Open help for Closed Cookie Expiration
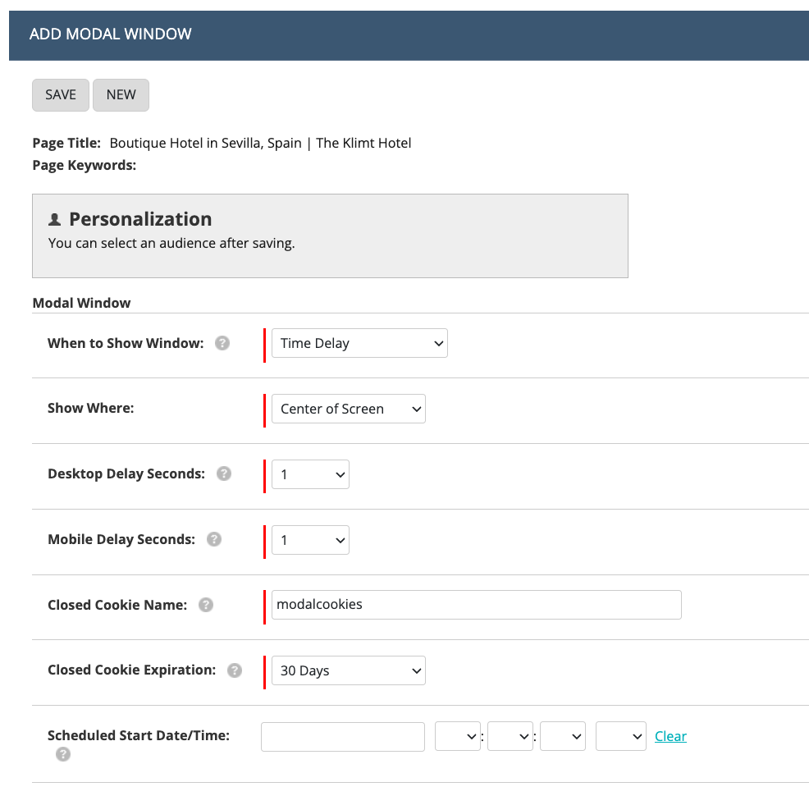809x796 pixels. click(x=235, y=670)
